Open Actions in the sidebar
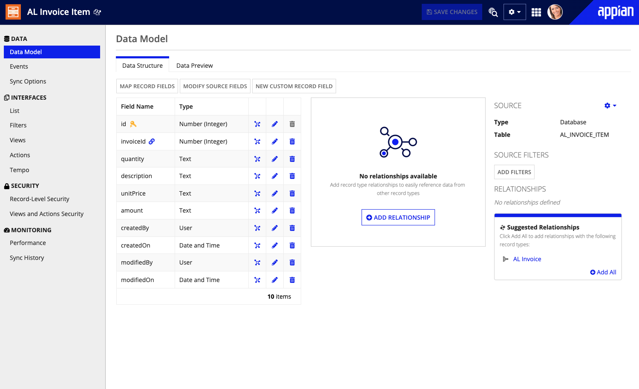639x389 pixels. coord(20,155)
